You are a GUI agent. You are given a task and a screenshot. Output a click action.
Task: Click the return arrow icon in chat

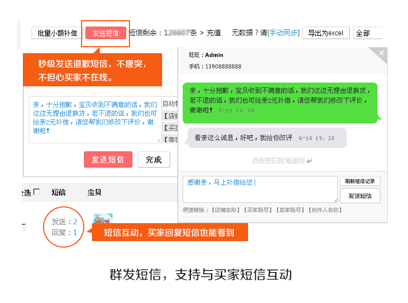point(310,161)
